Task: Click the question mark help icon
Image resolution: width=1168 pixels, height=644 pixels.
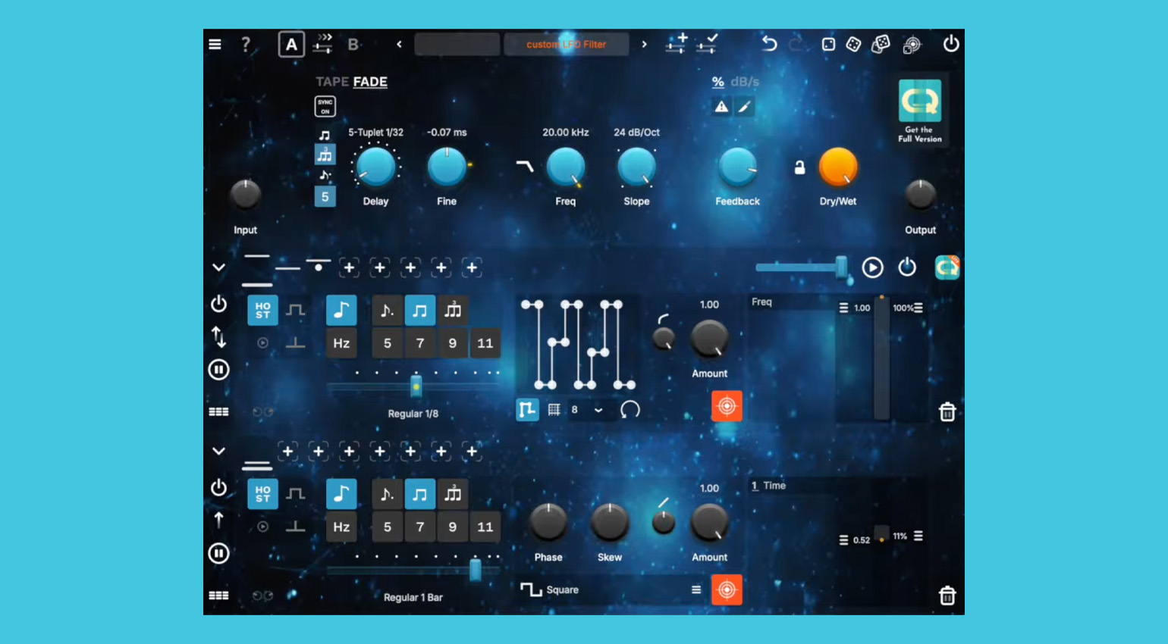Action: [245, 45]
